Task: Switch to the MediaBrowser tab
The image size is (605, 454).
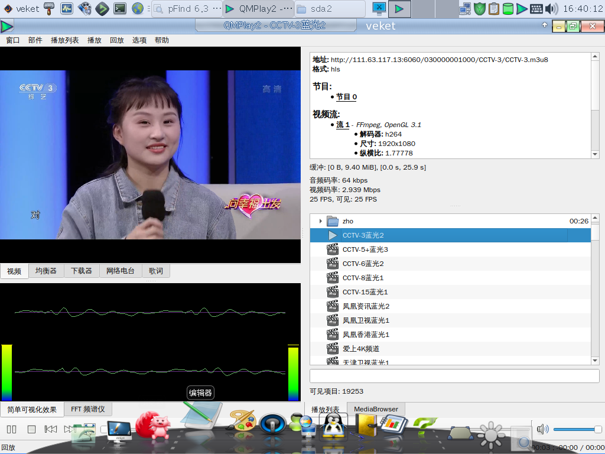Action: pyautogui.click(x=376, y=409)
